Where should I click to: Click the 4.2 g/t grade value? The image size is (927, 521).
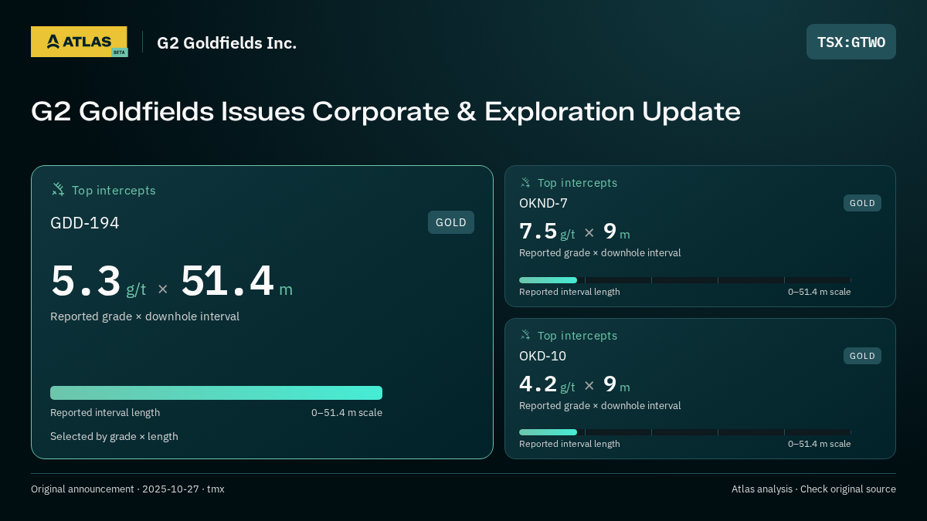coord(547,384)
